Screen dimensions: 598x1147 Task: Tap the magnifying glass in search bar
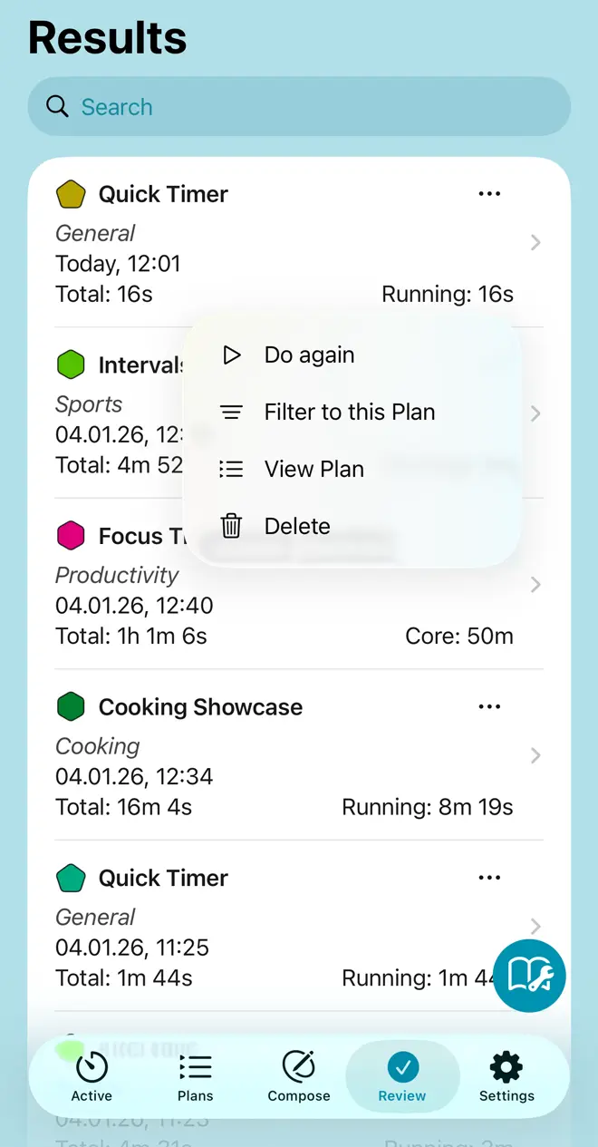56,106
